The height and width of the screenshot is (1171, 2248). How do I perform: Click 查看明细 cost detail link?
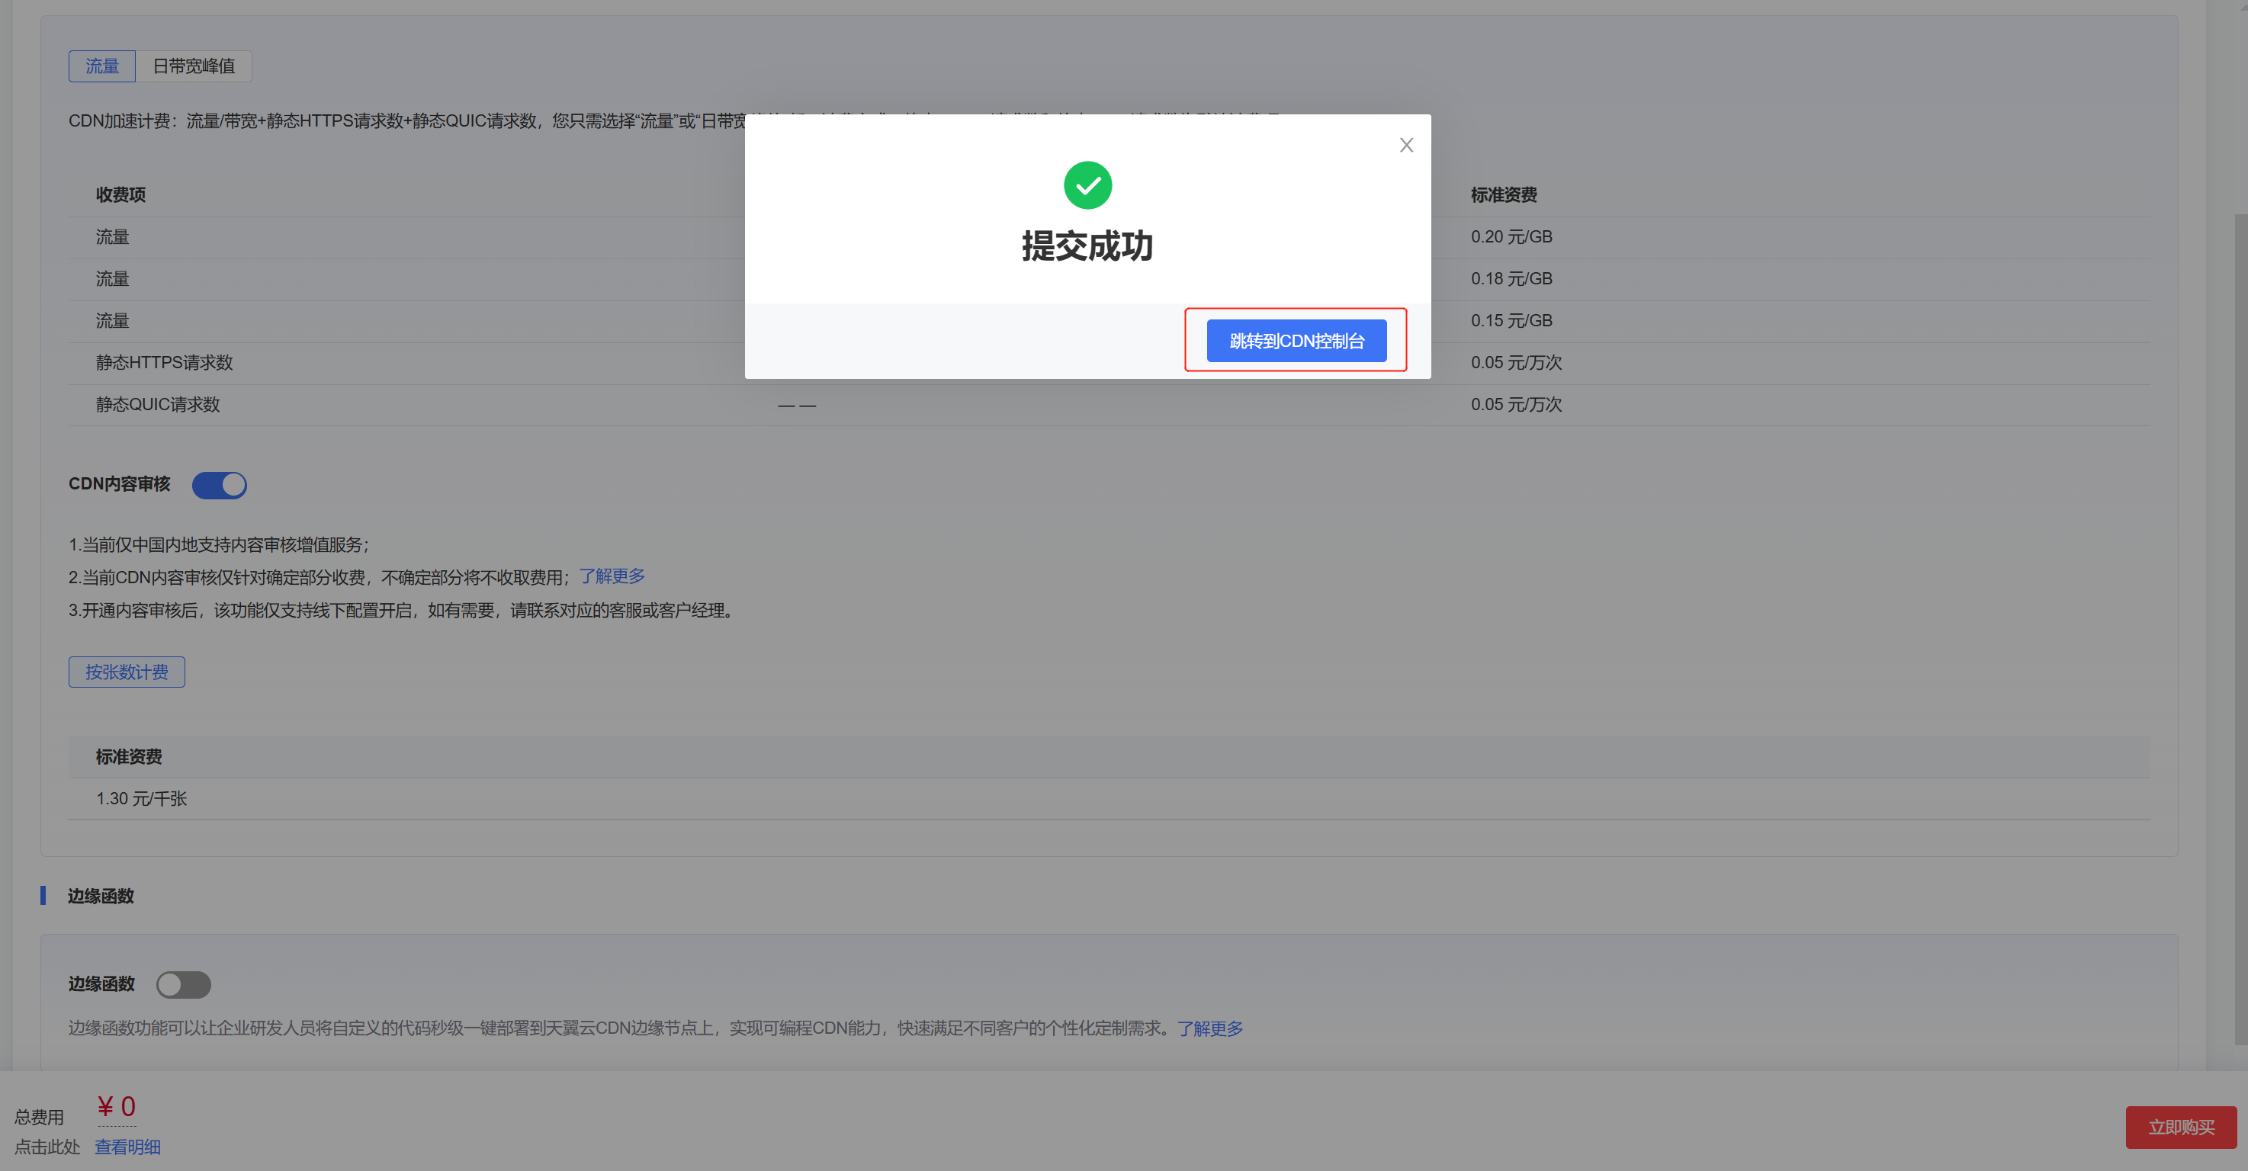[x=127, y=1147]
